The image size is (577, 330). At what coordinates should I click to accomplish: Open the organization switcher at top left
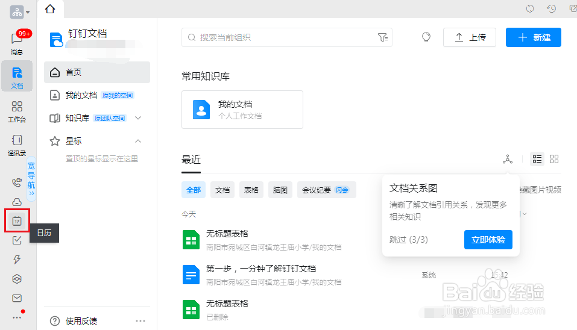click(x=20, y=13)
